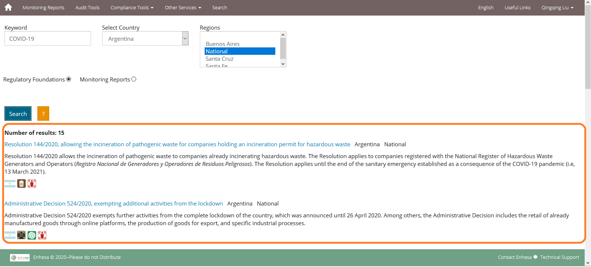
Task: Click the brown waste trash bin icon
Action: coord(21,184)
